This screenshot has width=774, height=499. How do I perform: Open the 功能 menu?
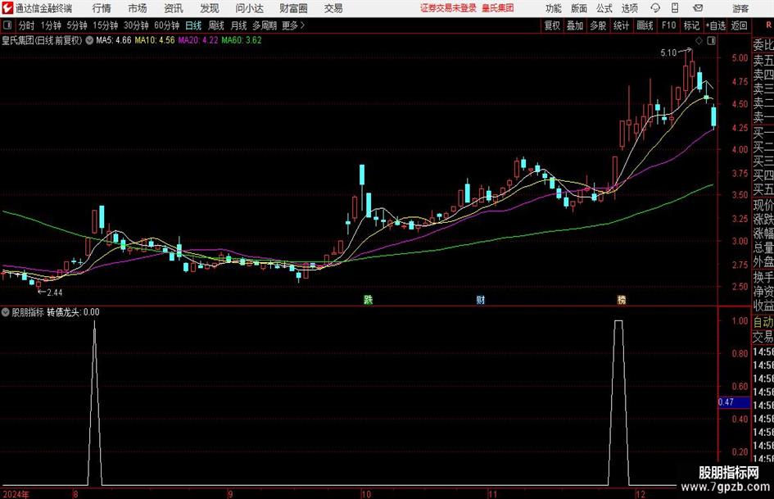(554, 8)
